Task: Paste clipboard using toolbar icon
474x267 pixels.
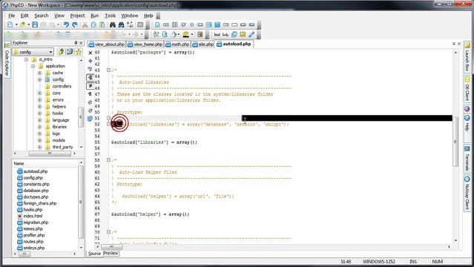Action: pyautogui.click(x=102, y=24)
